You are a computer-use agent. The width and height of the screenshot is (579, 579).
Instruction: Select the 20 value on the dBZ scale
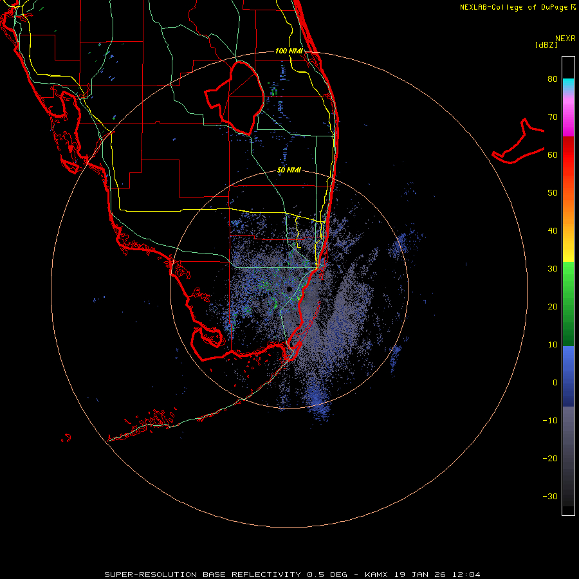pyautogui.click(x=553, y=306)
